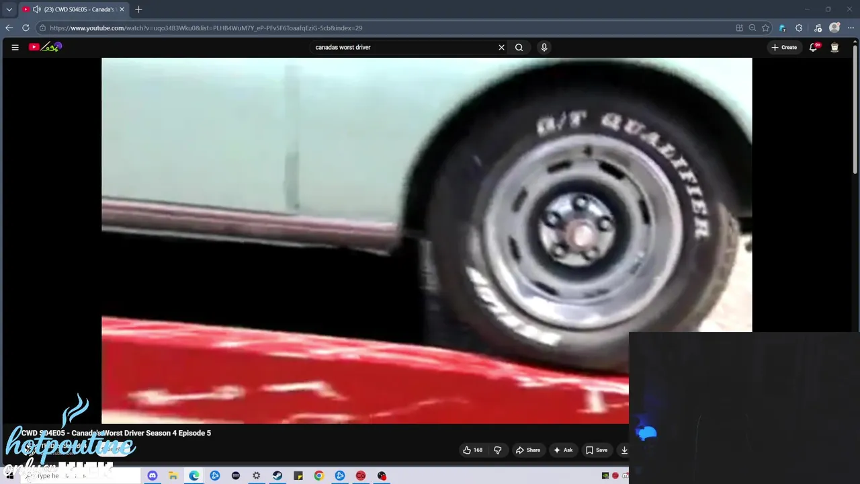Open the media control music-note icon
Screen dimensions: 860x484
tap(818, 28)
